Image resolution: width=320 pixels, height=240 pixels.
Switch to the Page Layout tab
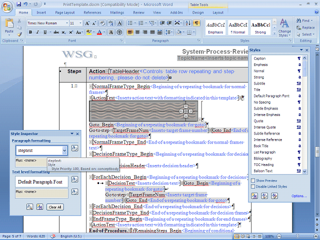(x=65, y=12)
